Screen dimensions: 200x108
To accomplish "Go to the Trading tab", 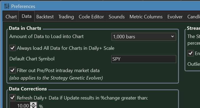I will coord(66,17).
